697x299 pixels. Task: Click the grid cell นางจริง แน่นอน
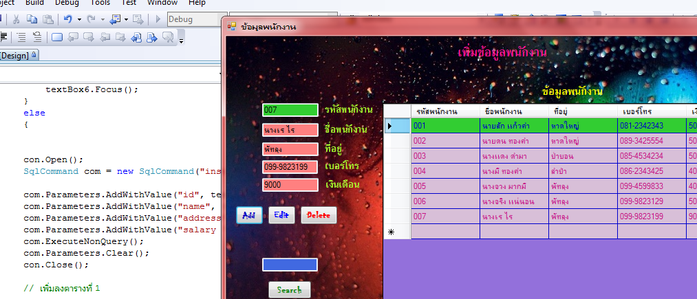(x=514, y=201)
